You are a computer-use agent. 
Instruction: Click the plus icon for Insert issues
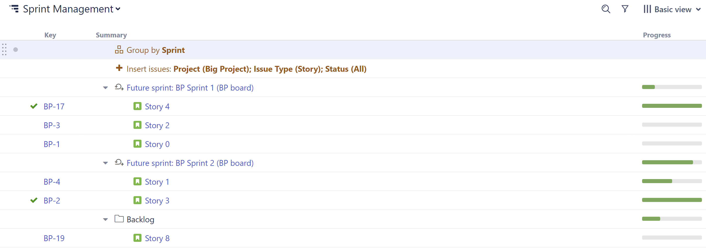[119, 68]
